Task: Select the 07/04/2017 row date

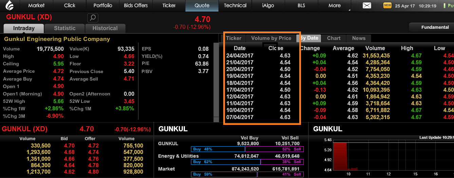Action: (240, 117)
